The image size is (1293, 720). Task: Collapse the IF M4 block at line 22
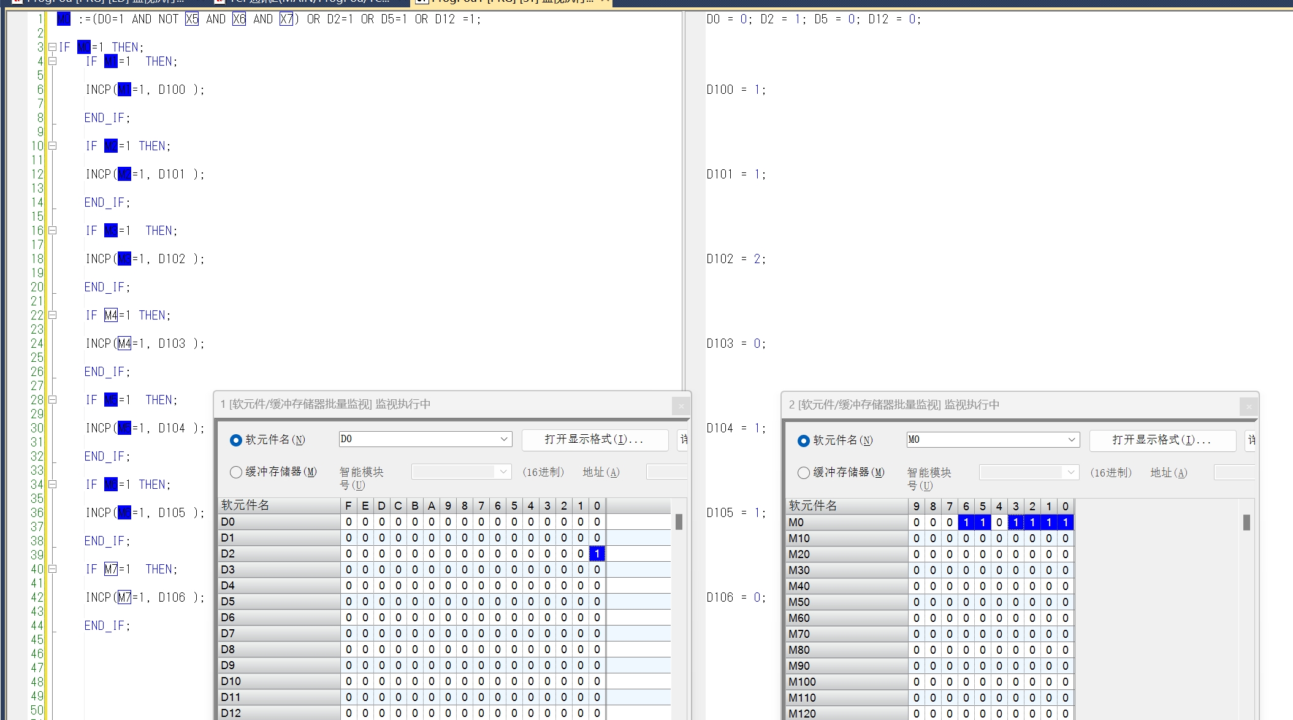pyautogui.click(x=52, y=315)
